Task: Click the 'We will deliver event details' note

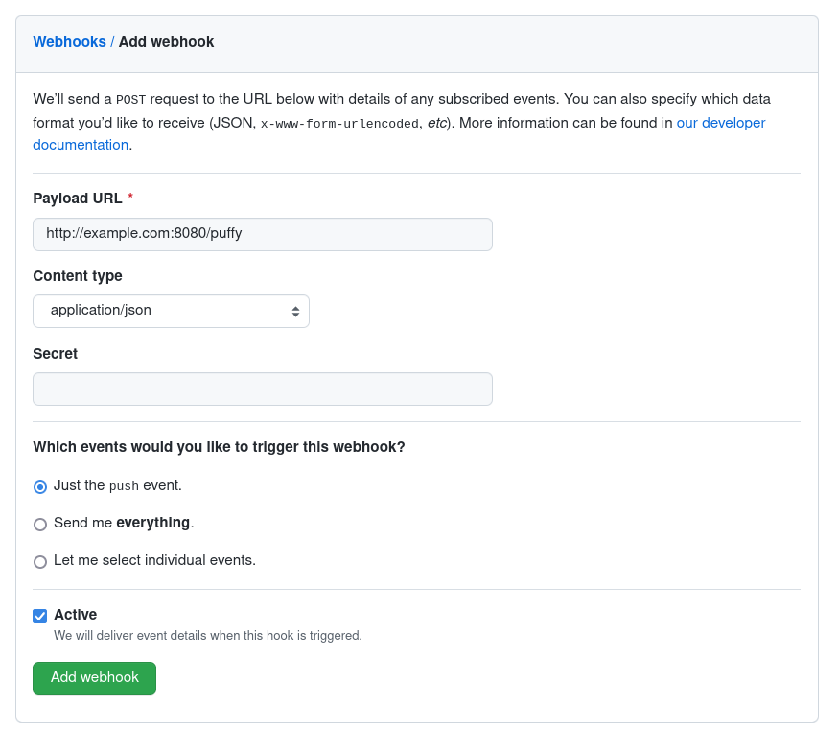Action: tap(208, 636)
